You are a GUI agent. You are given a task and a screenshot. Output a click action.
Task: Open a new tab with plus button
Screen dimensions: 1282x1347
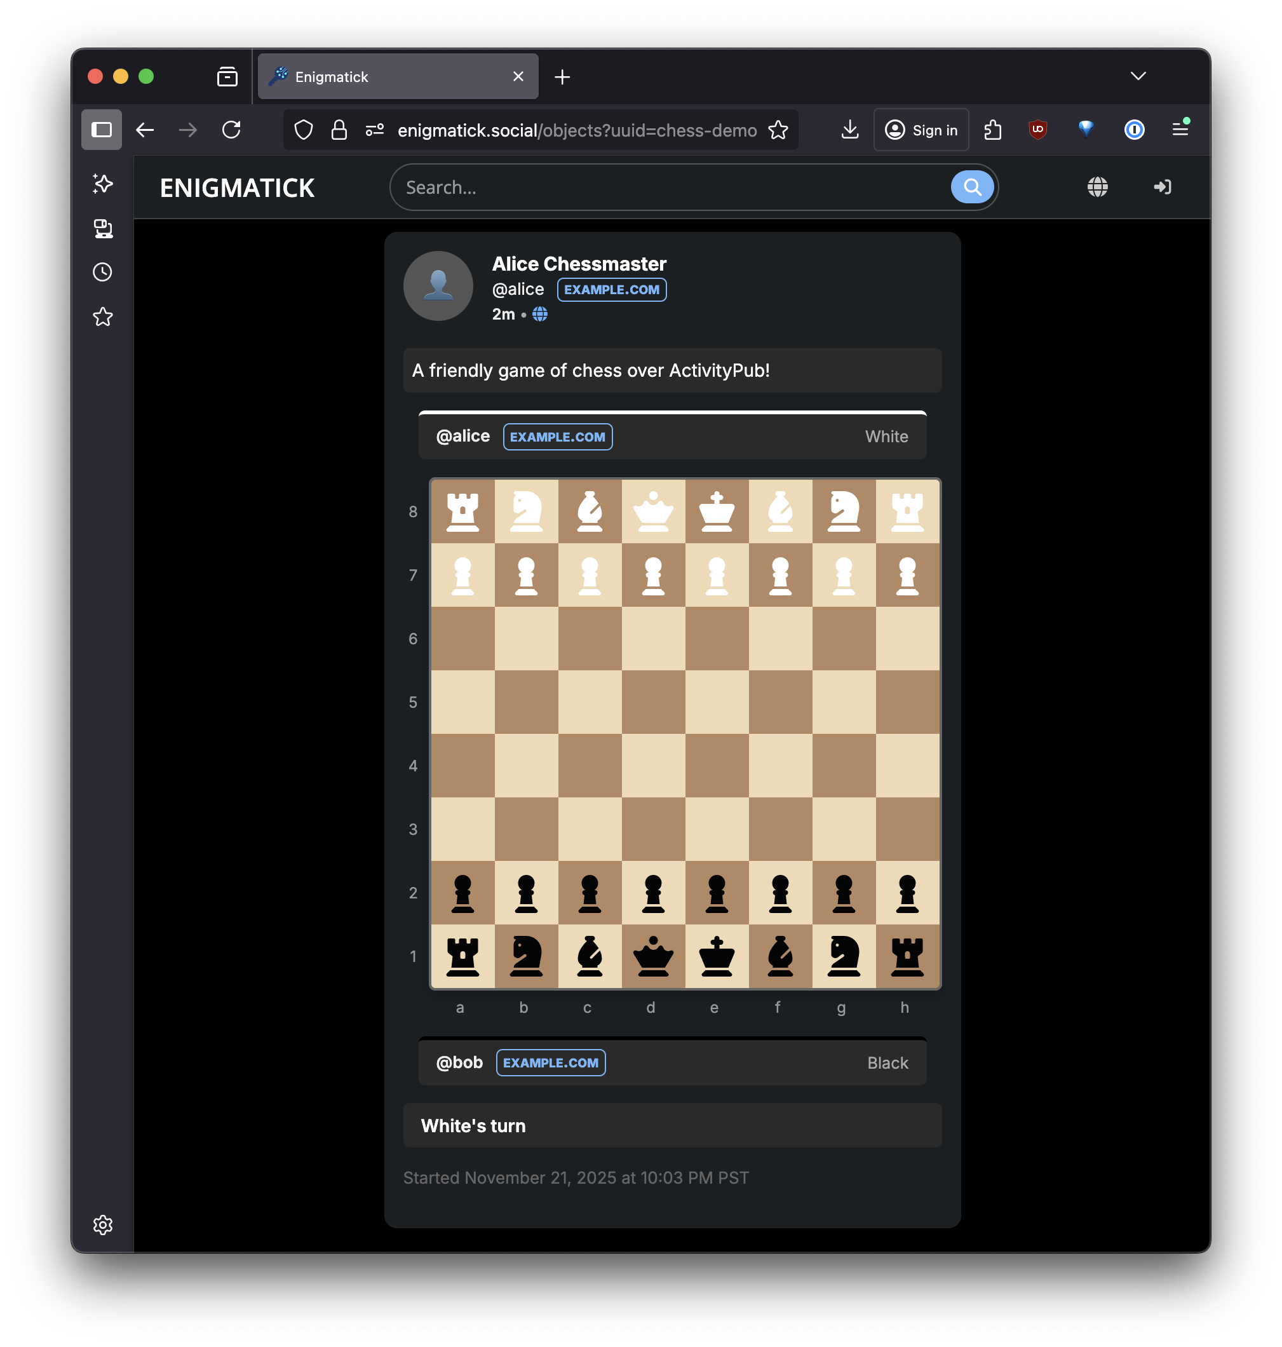pos(562,78)
